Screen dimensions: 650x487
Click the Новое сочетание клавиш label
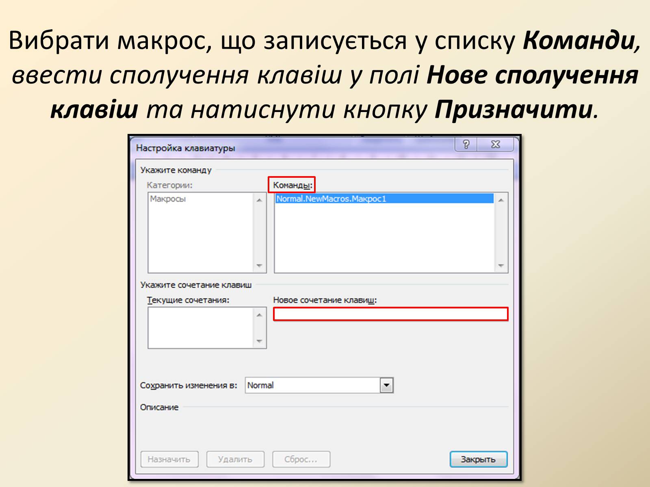point(325,300)
